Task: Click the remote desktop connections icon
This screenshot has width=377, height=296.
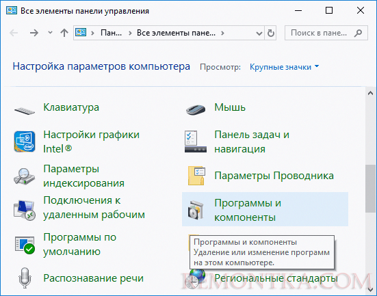Action: coord(25,210)
